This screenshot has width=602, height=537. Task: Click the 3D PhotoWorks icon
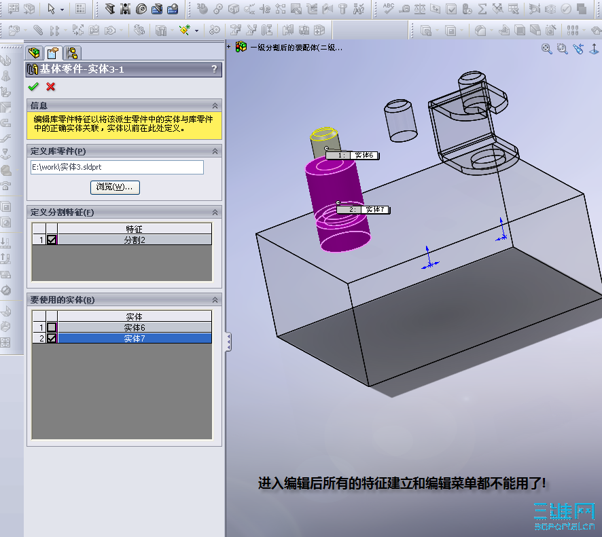coord(202,9)
